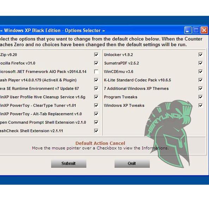Click the Submit button
The image size is (209, 209).
click(x=69, y=164)
